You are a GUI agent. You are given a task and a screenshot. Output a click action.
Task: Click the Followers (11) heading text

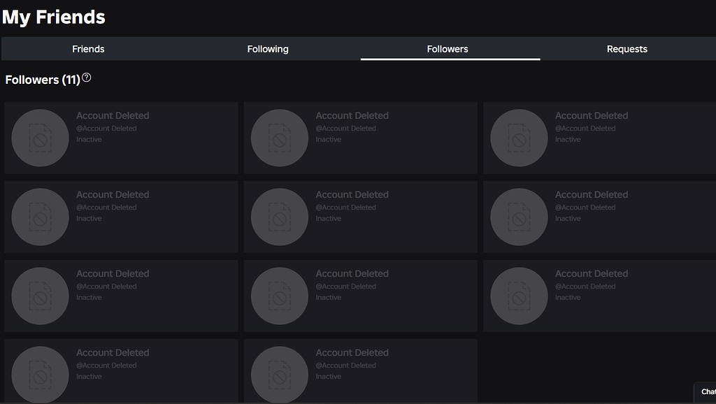pos(43,80)
